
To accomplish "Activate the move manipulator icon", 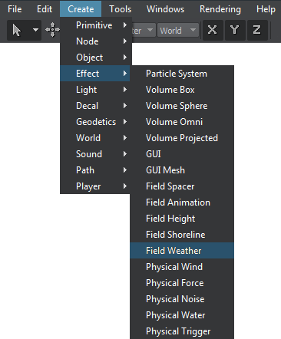I will click(x=52, y=30).
